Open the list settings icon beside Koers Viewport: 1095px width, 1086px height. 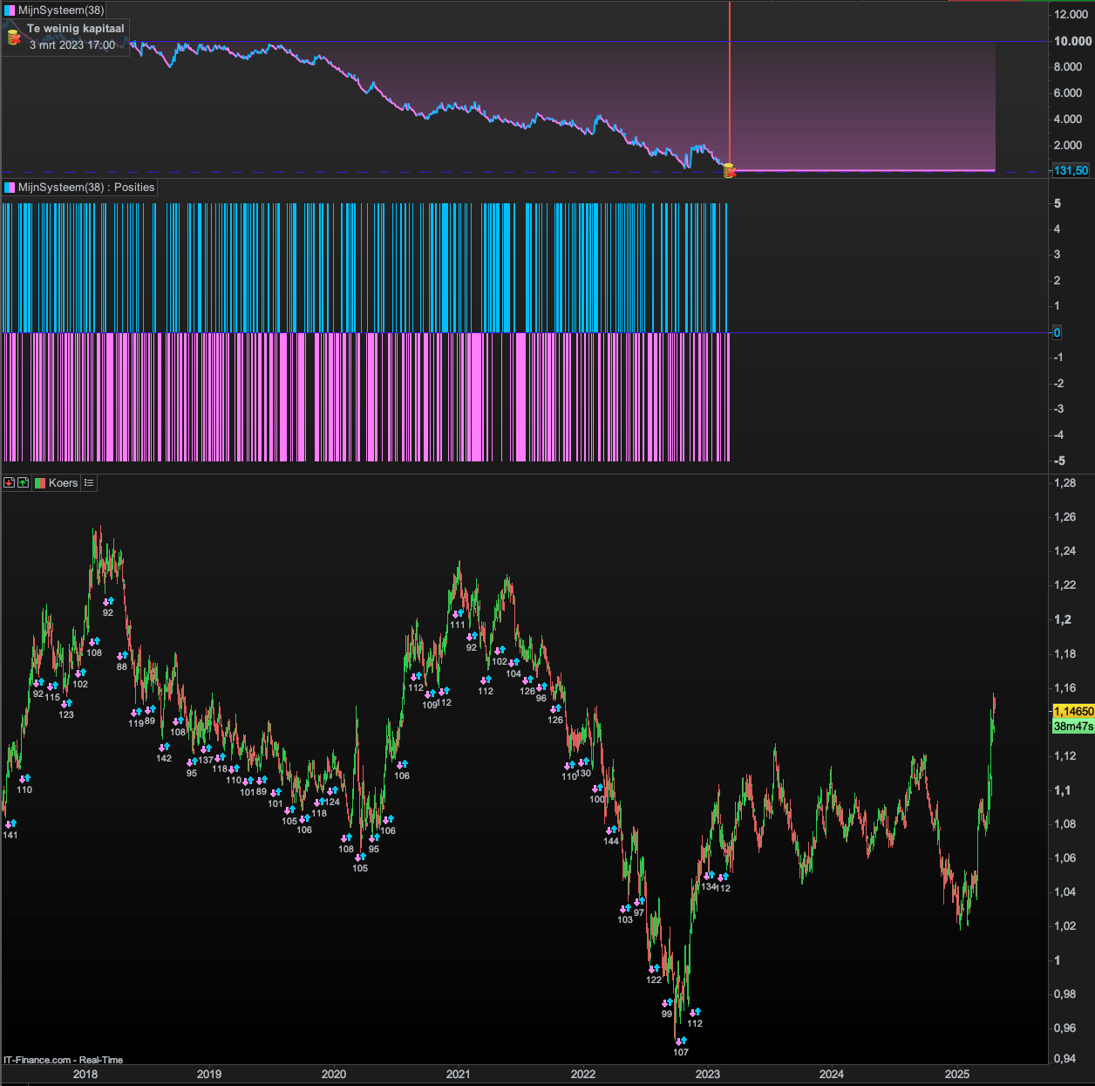tap(89, 482)
